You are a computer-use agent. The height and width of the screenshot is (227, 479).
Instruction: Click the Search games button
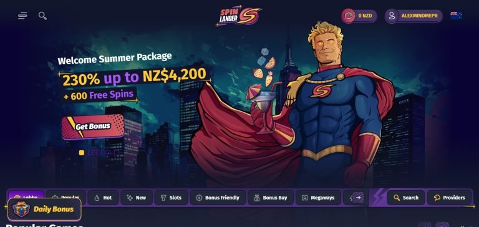[405, 198]
